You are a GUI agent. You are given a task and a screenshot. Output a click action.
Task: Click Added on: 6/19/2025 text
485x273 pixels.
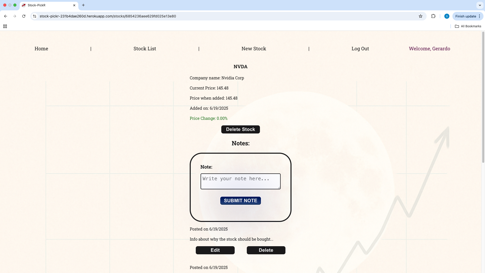click(x=209, y=108)
